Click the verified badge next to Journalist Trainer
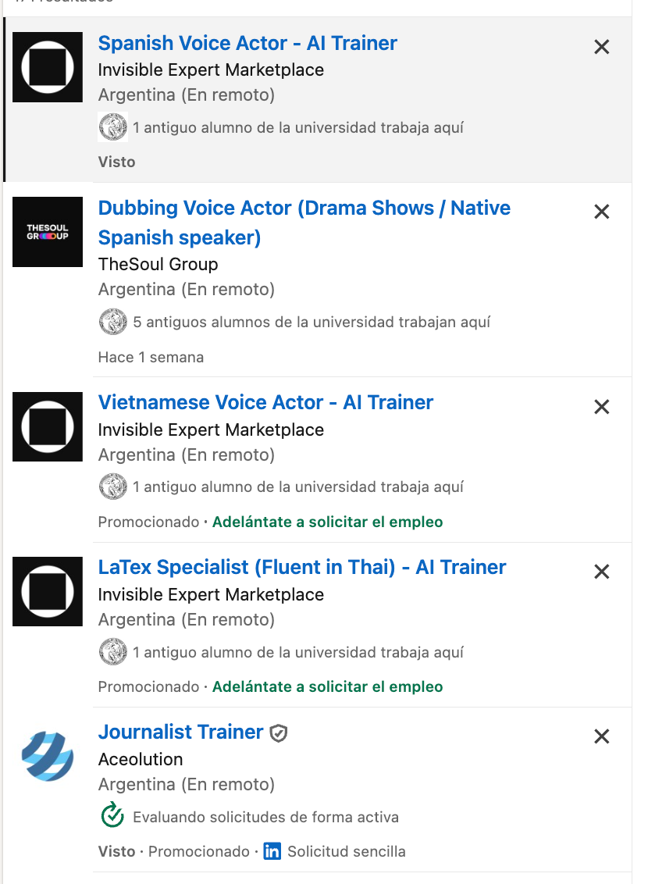This screenshot has width=648, height=884. 279,733
